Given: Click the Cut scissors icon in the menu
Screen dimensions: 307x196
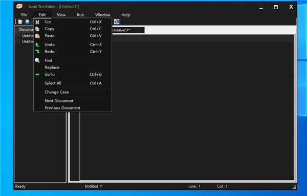Looking at the screenshot, I should (x=37, y=22).
